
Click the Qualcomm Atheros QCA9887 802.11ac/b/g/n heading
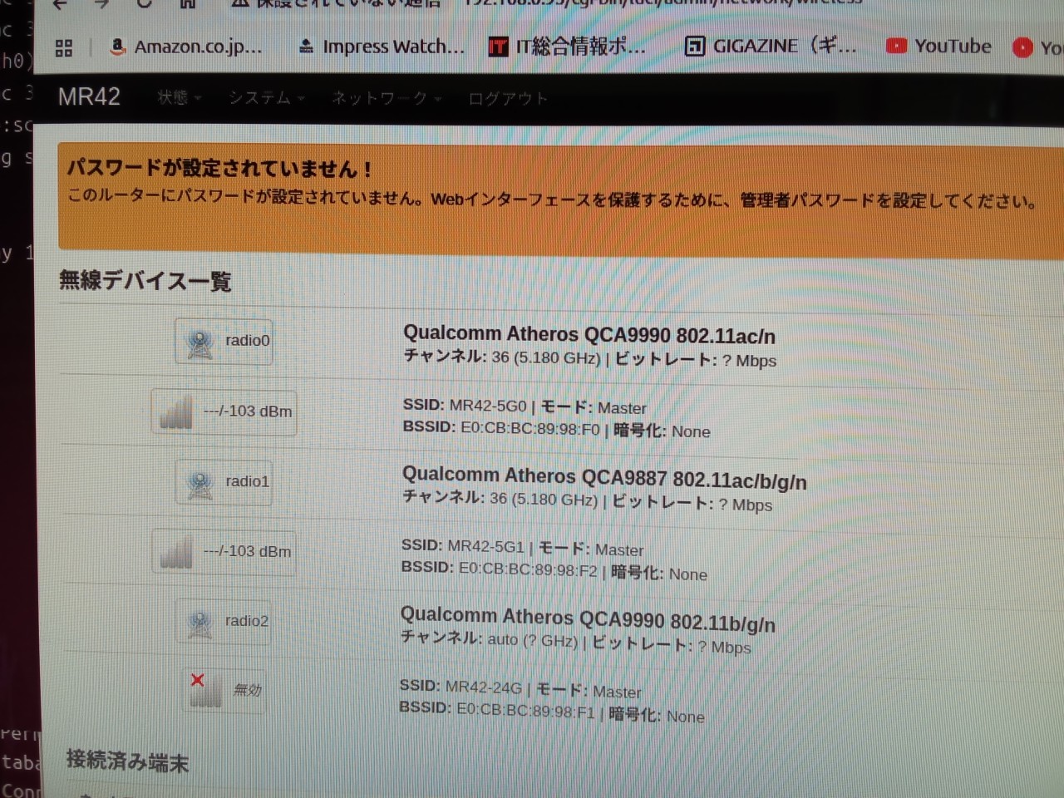(604, 478)
